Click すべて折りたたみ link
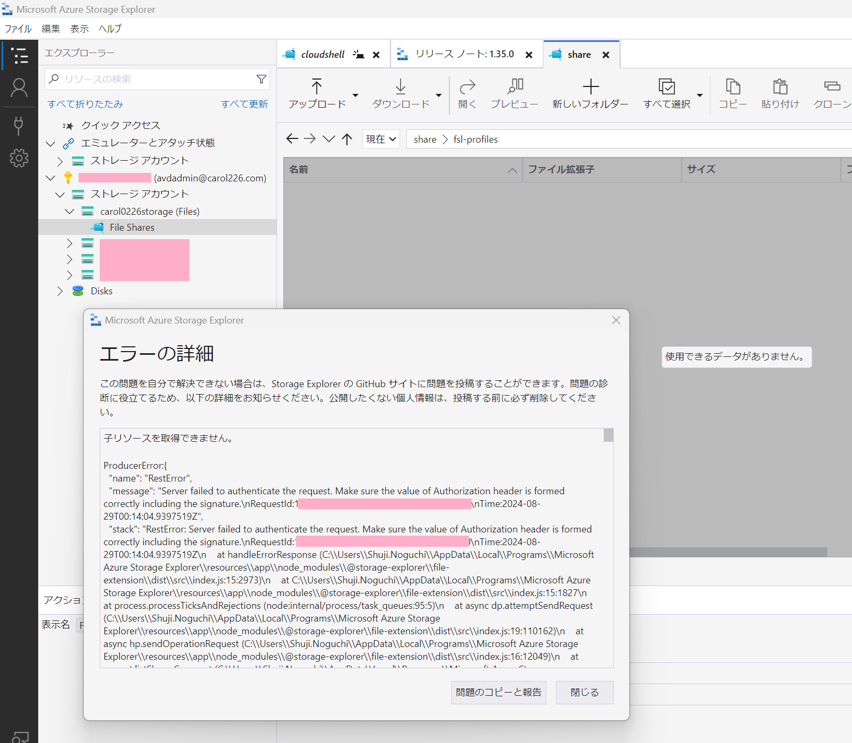 (85, 104)
